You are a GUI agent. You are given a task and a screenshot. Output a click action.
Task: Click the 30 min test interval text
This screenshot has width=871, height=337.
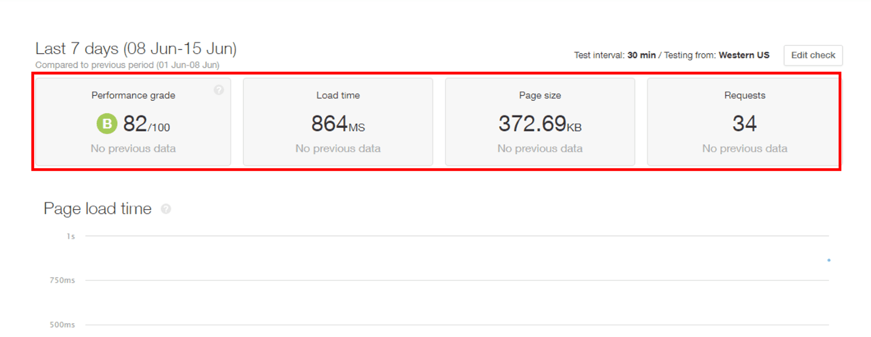point(641,55)
